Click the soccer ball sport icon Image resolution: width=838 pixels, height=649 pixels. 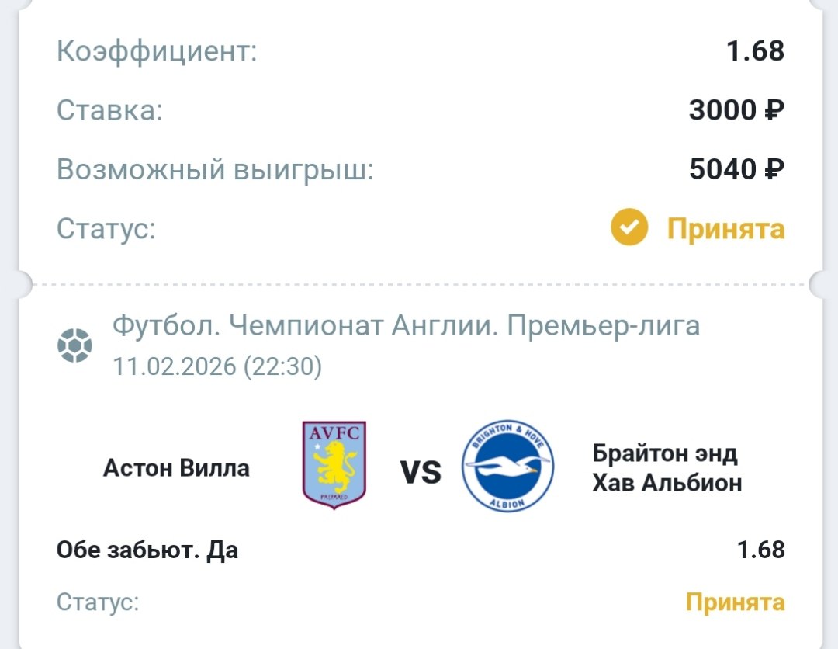pos(74,346)
